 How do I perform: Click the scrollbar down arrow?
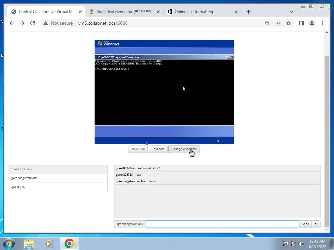point(326,229)
